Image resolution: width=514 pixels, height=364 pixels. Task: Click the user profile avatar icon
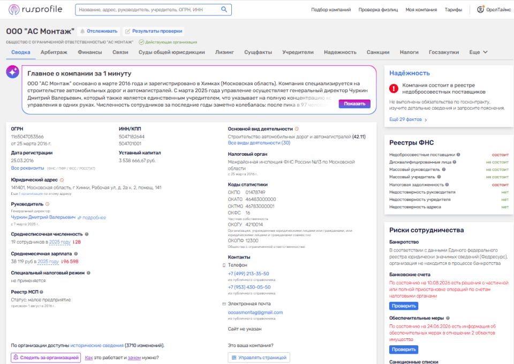tap(480, 10)
